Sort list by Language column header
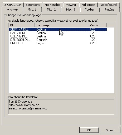The image size is (122, 135). pyautogui.click(x=61, y=25)
